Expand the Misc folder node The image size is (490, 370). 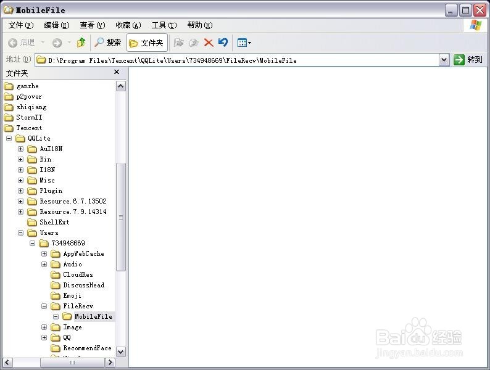coord(20,181)
